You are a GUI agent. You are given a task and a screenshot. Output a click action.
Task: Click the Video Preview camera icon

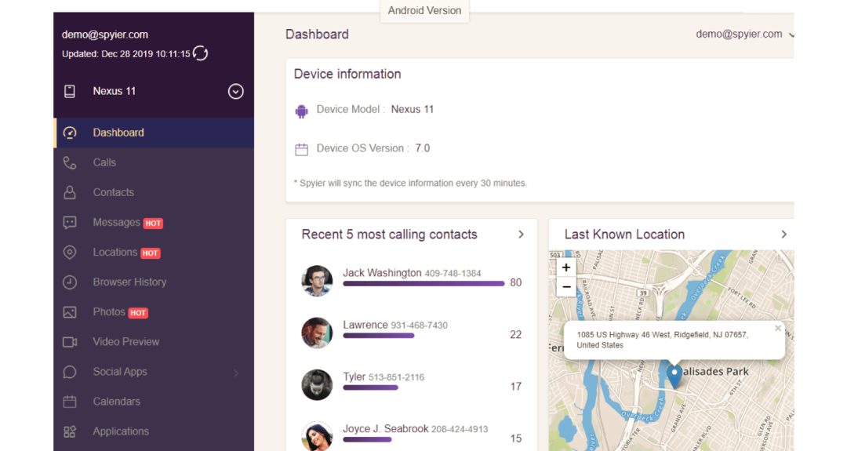click(70, 342)
